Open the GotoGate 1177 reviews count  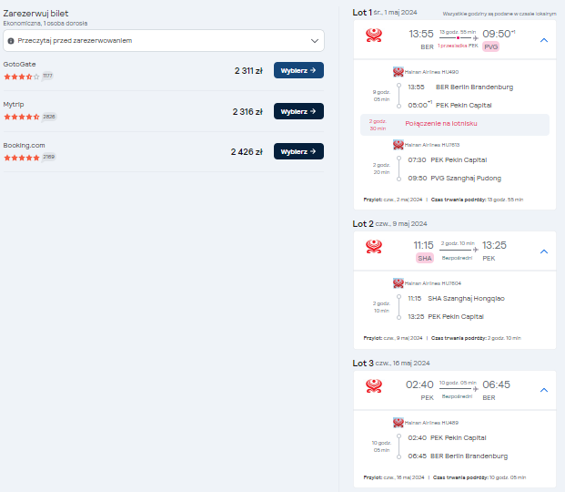pyautogui.click(x=47, y=76)
